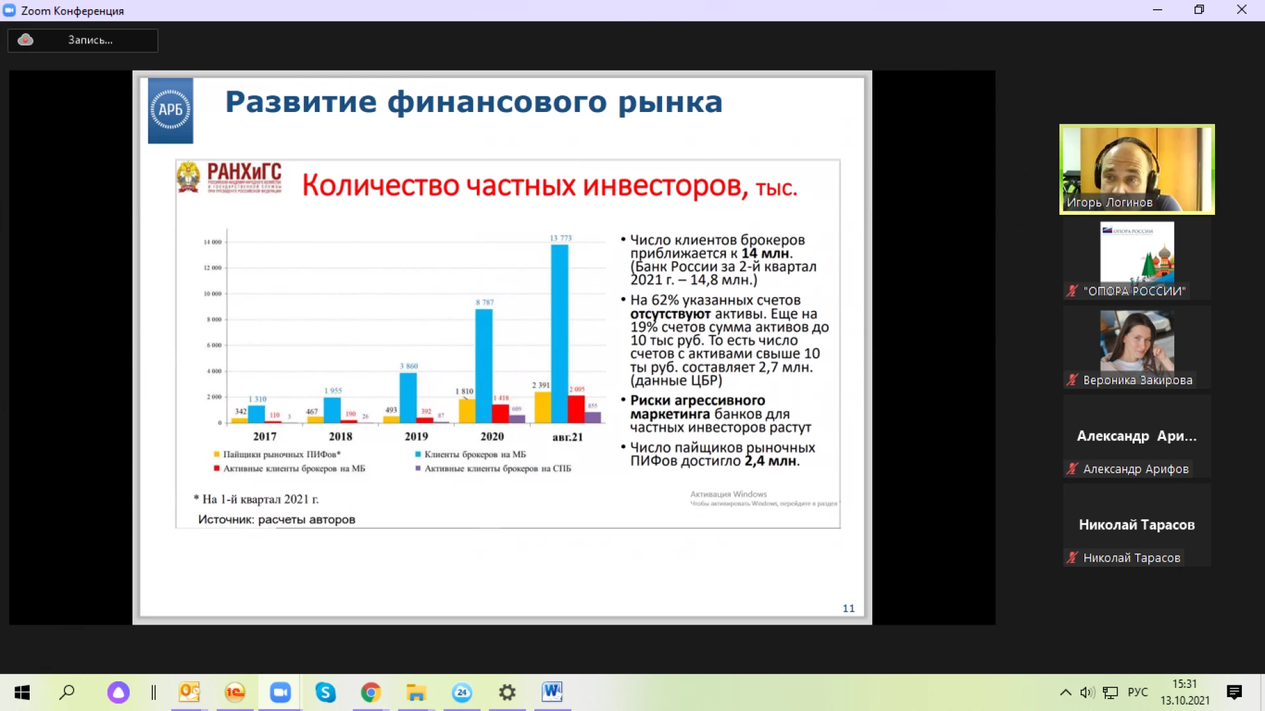Select the "ОПОРА РОССИИ" participant thumbnail
Viewport: 1265px width, 711px height.
pos(1137,260)
